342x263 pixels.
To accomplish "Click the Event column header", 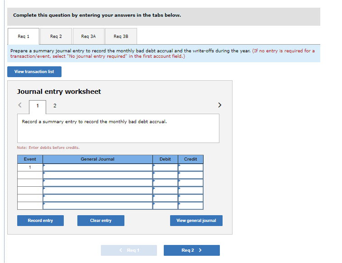I will coord(30,159).
